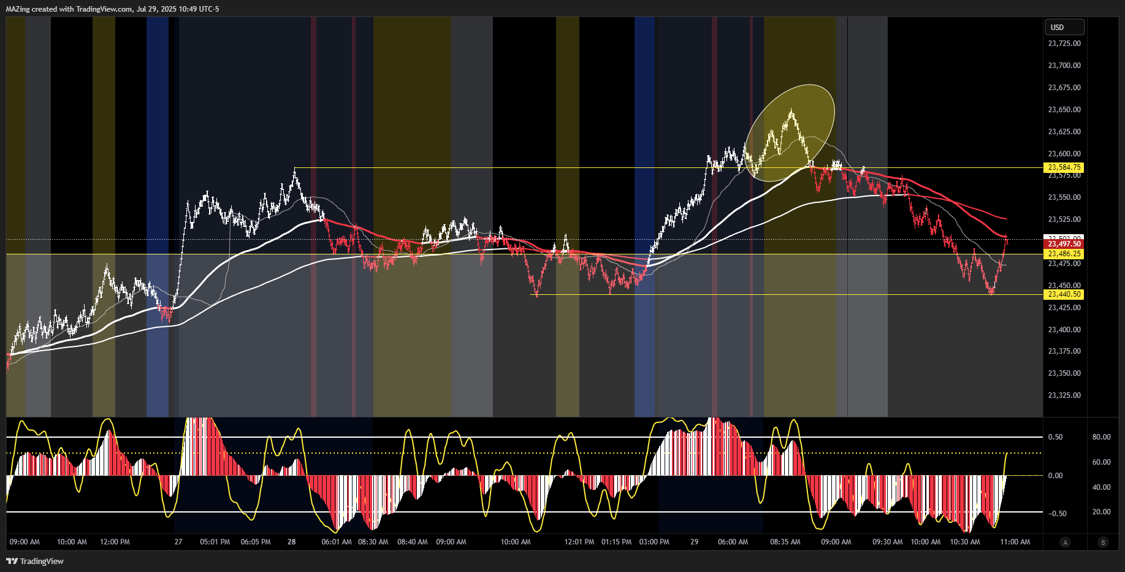Click the 10:30 AM time axis label
This screenshot has width=1125, height=572.
(x=965, y=542)
